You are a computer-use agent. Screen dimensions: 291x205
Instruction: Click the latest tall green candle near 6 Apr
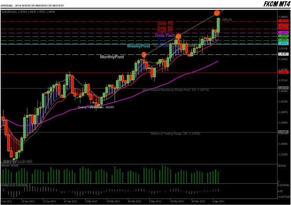[218, 25]
